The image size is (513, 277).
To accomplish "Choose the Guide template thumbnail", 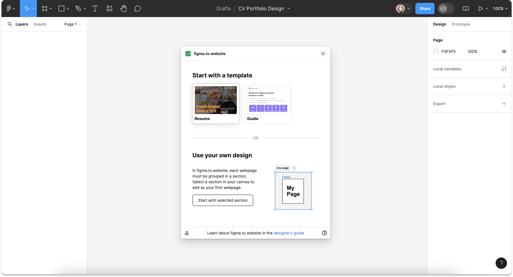I will pos(268,104).
